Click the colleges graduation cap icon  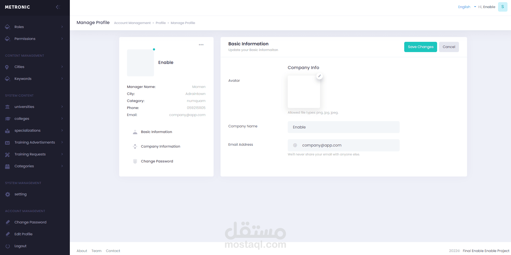pos(8,119)
